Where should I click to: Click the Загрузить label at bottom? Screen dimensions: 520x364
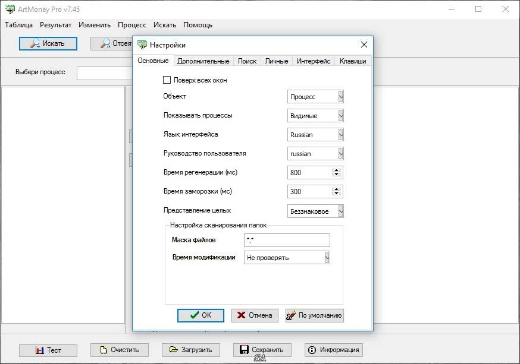tap(197, 350)
